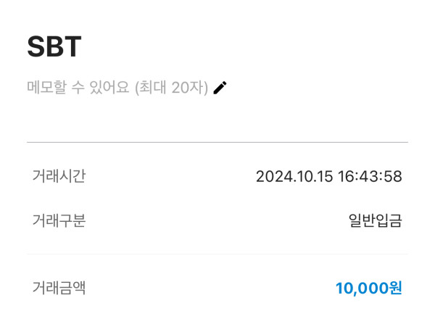Tap the 원 currency unit after the amount
The width and height of the screenshot is (435, 311).
click(395, 288)
